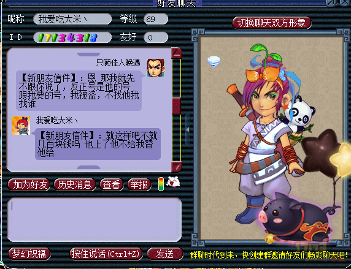The image size is (351, 269).
Task: Click the diamond icon in character panel
Action: [x=214, y=61]
